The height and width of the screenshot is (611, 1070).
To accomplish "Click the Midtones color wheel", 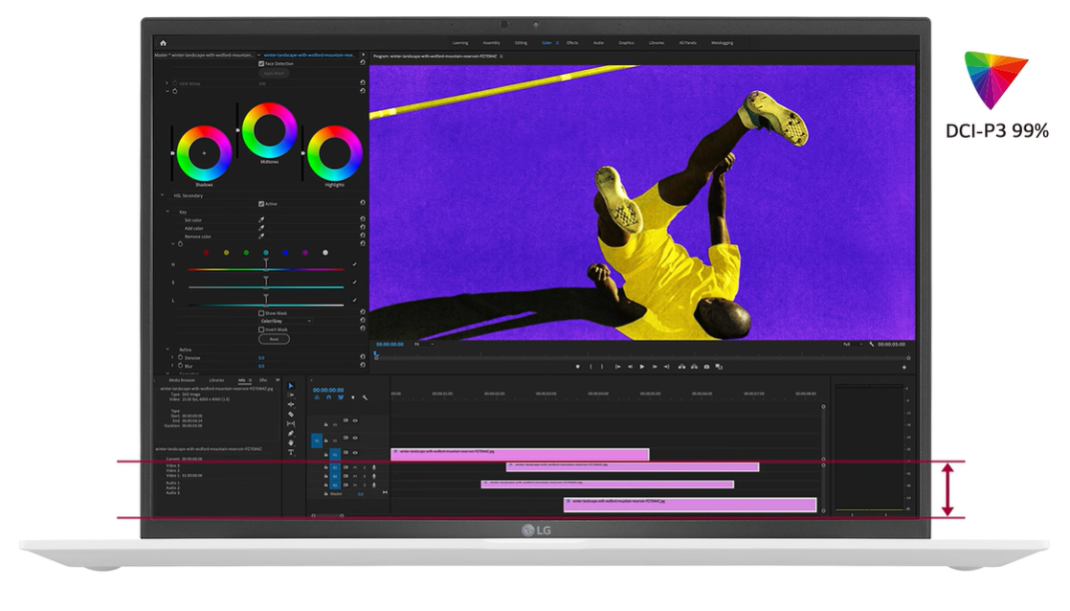I will (270, 129).
